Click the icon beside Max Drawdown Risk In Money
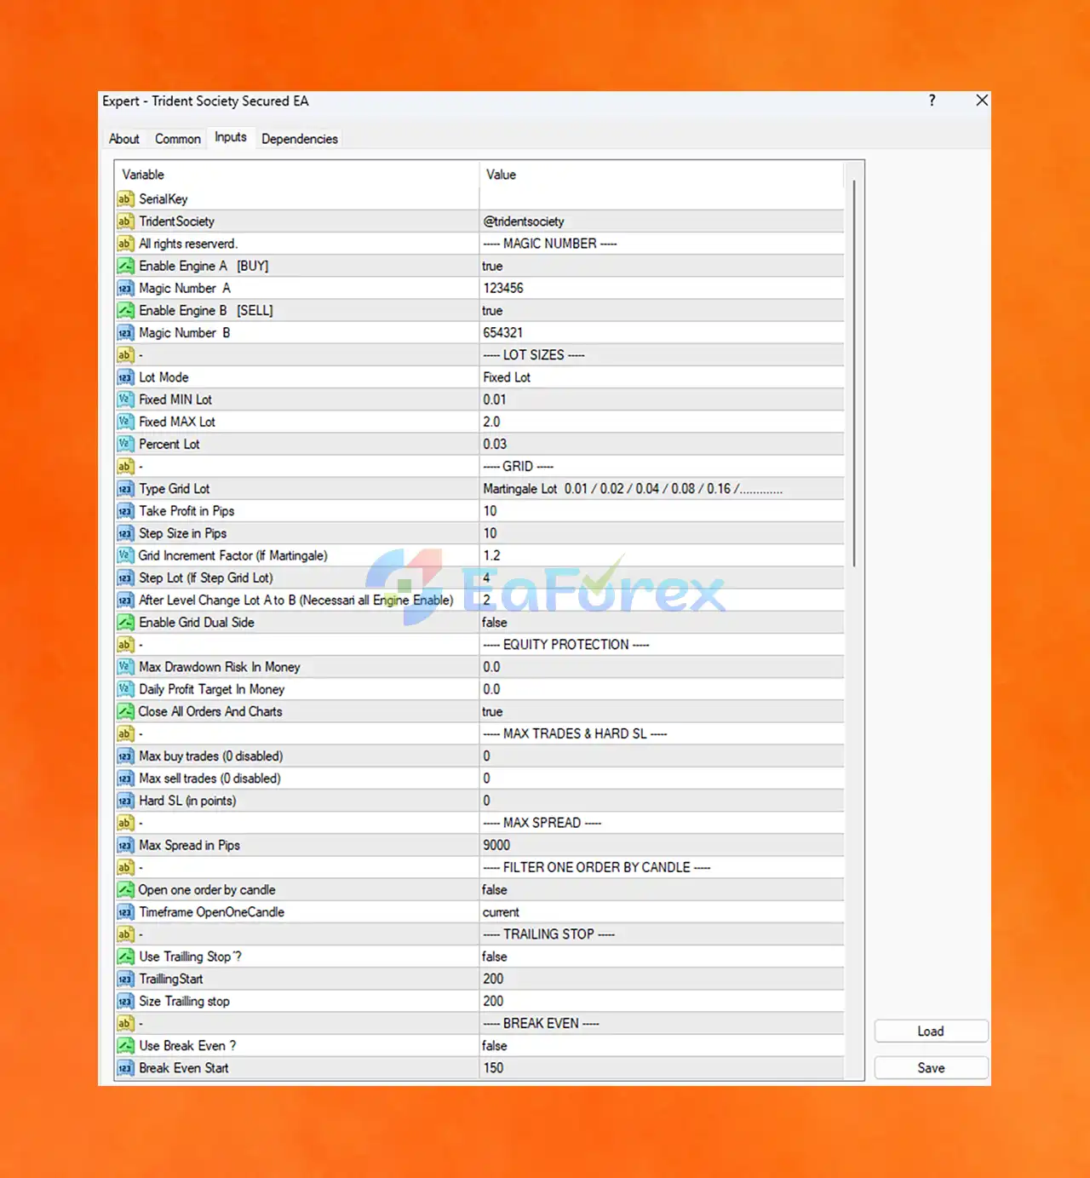Screen dimensions: 1090x1178 [125, 667]
